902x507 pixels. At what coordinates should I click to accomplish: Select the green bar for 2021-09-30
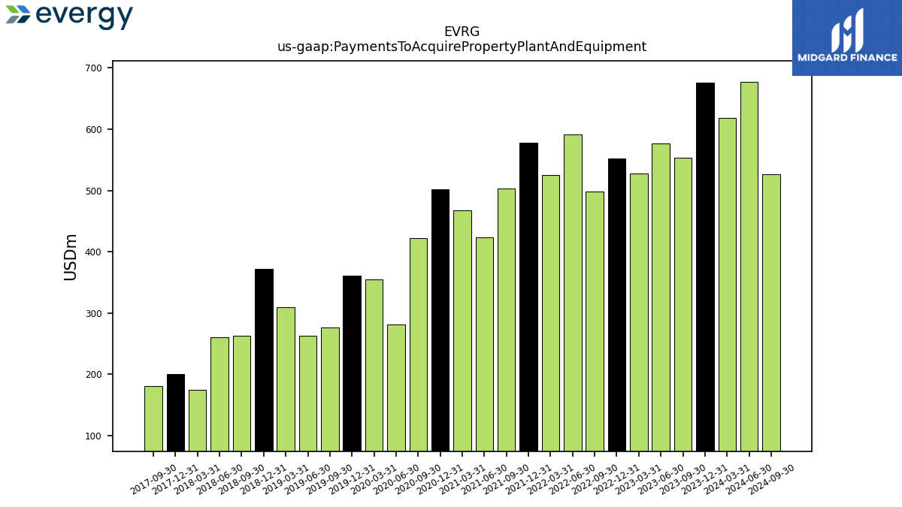coord(507,320)
